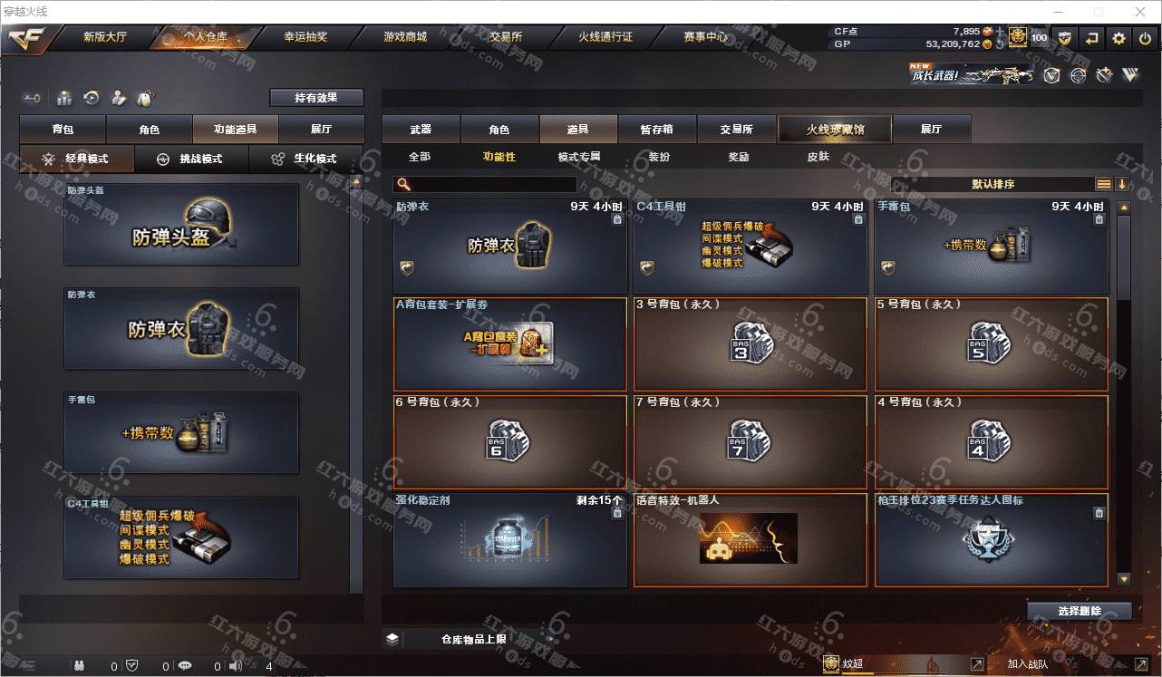Click the crosshair target icon near banner
Viewport: 1162px width, 677px height.
pos(1078,75)
